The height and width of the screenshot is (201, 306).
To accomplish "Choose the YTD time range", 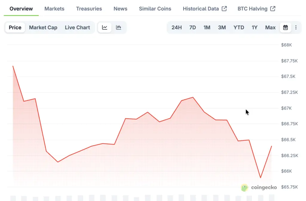I will pos(239,27).
